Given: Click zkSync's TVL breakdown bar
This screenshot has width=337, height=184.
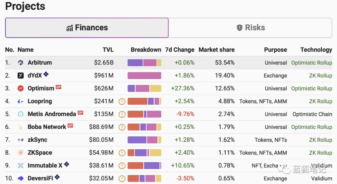Looking at the screenshot, I should [x=144, y=140].
